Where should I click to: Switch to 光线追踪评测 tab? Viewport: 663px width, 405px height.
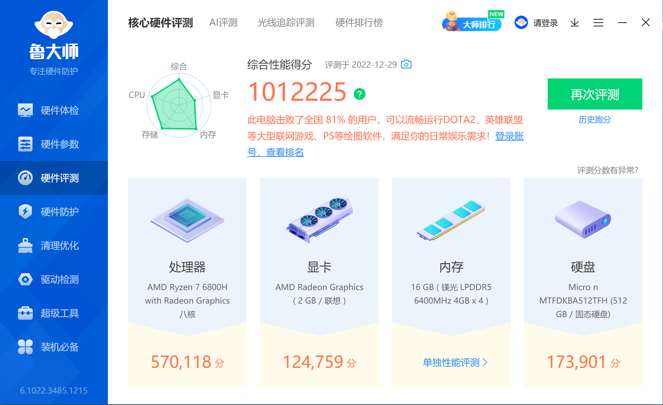point(286,23)
